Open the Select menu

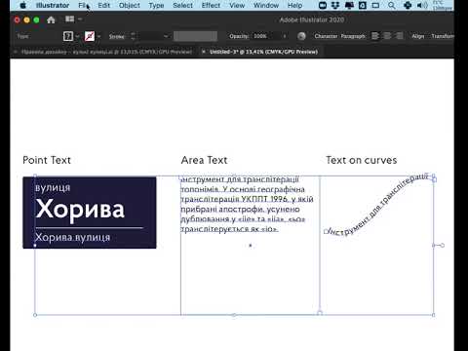(182, 6)
